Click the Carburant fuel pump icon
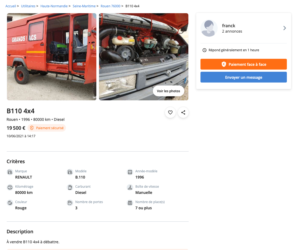Screen dimensions: 296x250 point(70,187)
